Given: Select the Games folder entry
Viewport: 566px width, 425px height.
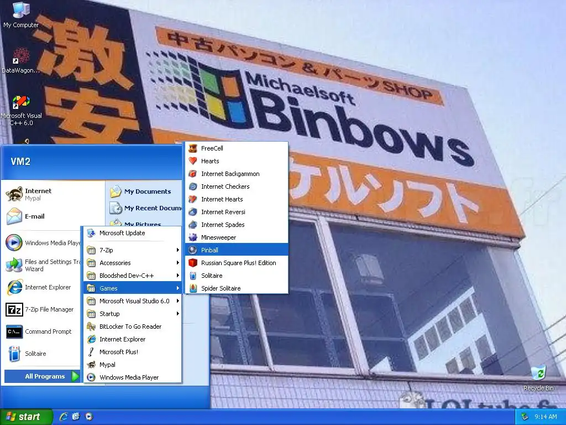Looking at the screenshot, I should click(133, 288).
